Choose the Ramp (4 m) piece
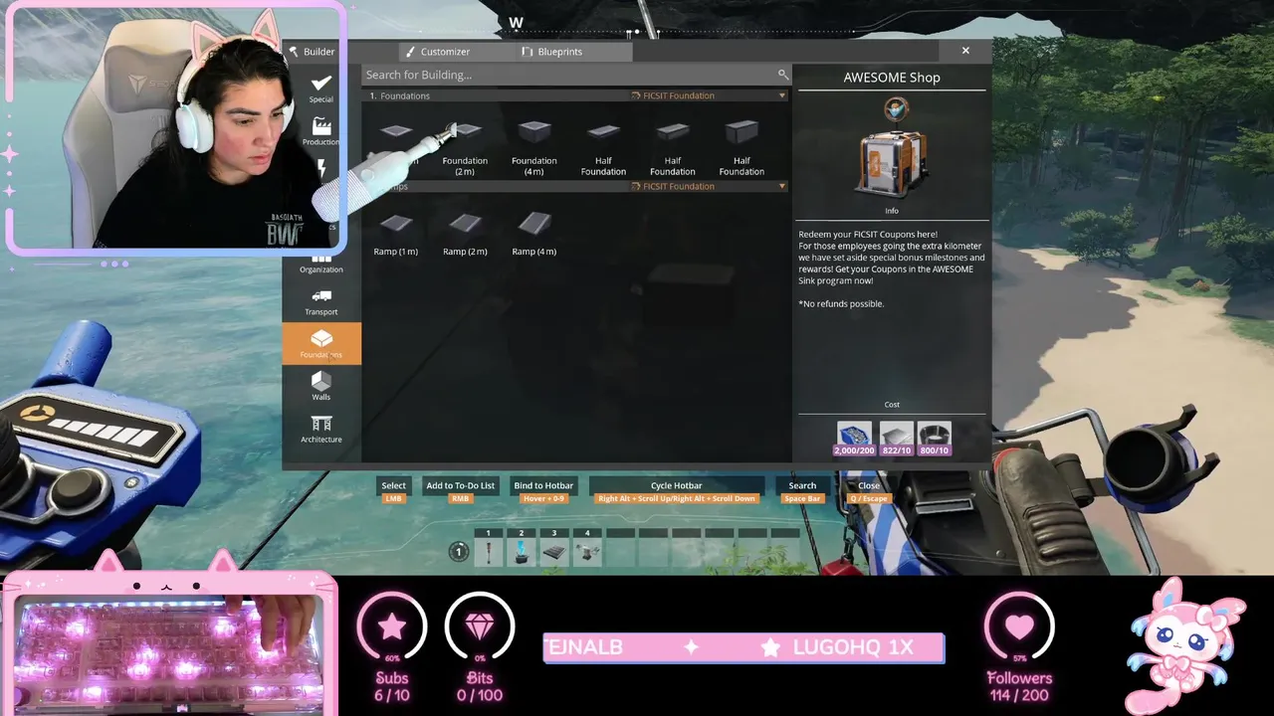 pos(534,233)
